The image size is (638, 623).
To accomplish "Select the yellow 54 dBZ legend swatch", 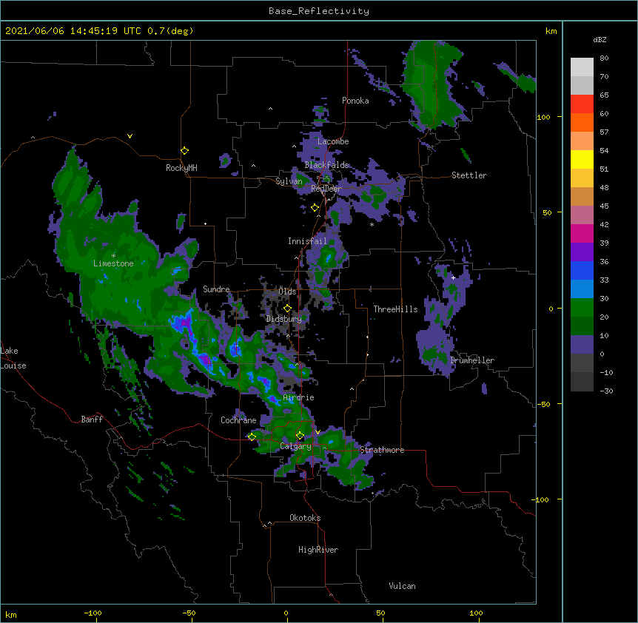I will pyautogui.click(x=582, y=159).
